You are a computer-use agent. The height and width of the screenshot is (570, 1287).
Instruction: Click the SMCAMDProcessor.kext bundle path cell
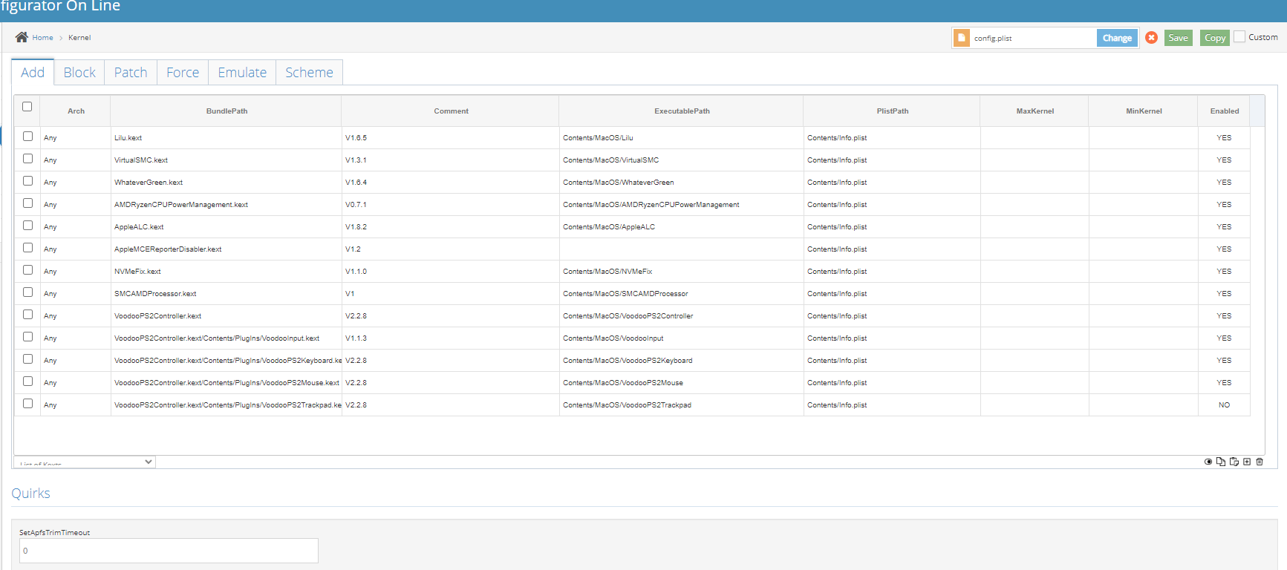[227, 294]
